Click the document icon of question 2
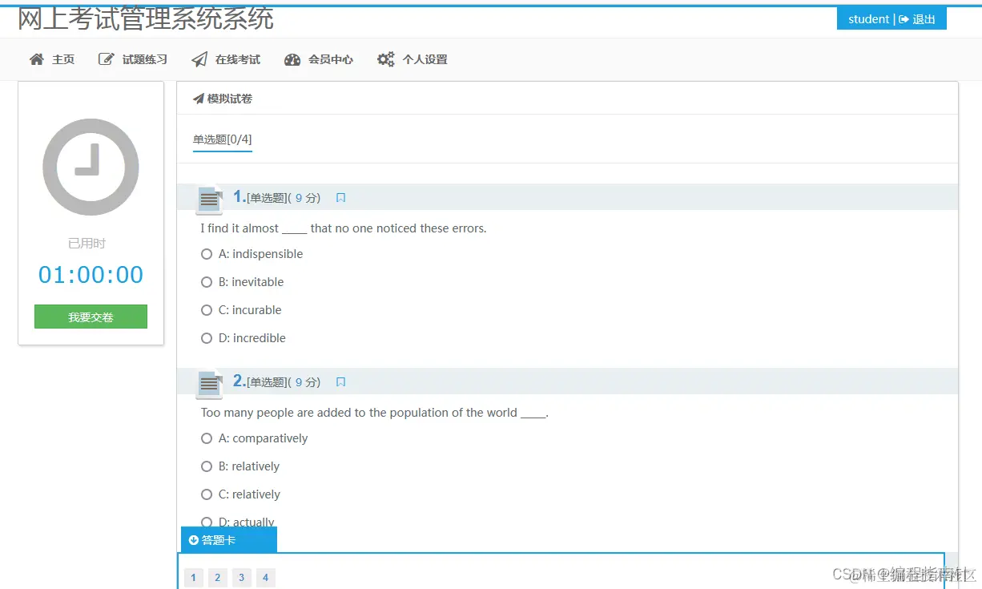Screen dimensions: 982x589 pyautogui.click(x=210, y=384)
